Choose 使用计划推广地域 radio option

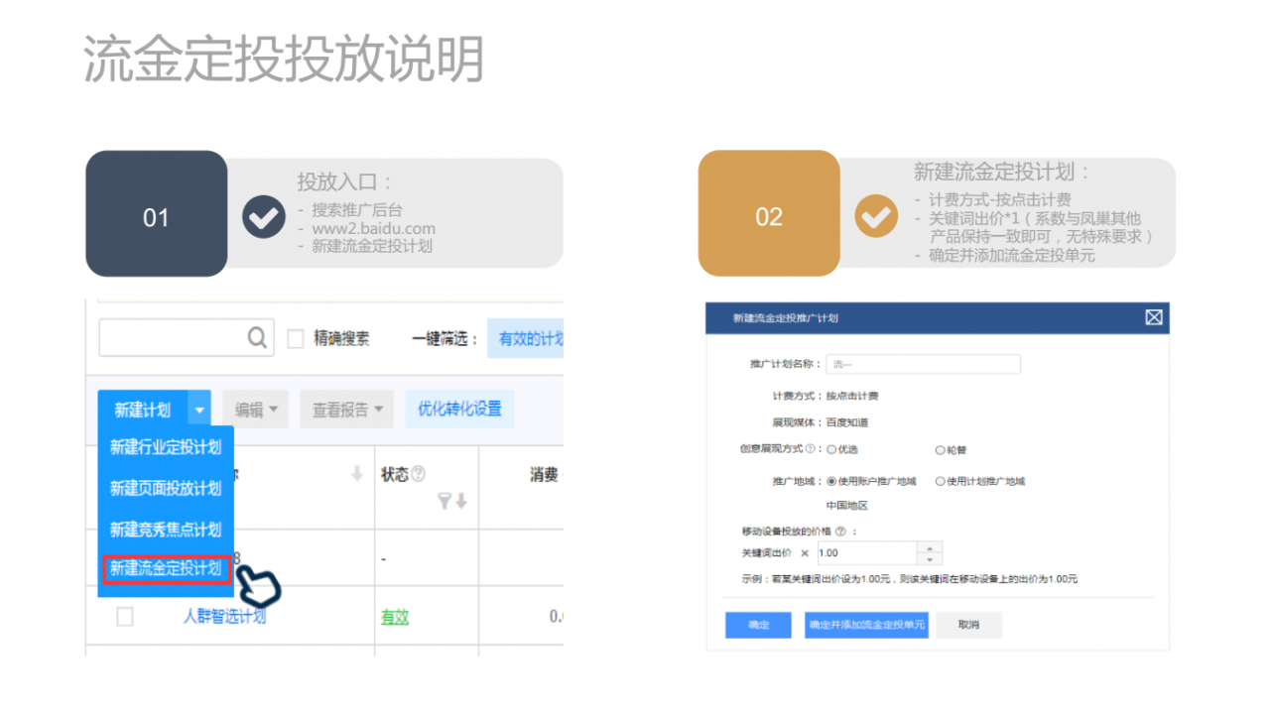click(940, 482)
